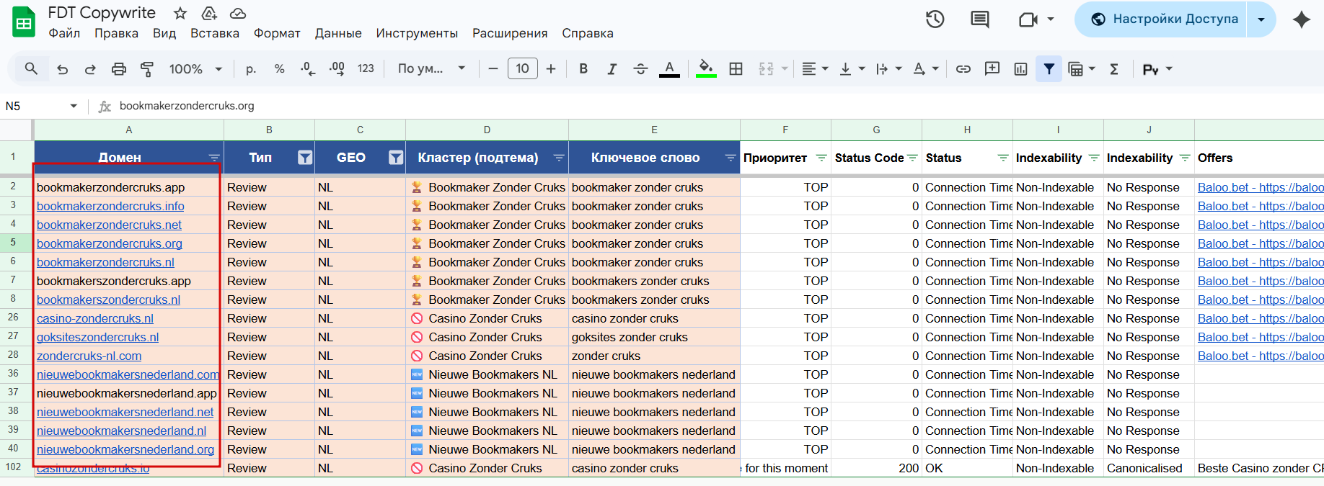This screenshot has height=486, width=1324.
Task: Open the GEO column filter dropdown
Action: [396, 158]
